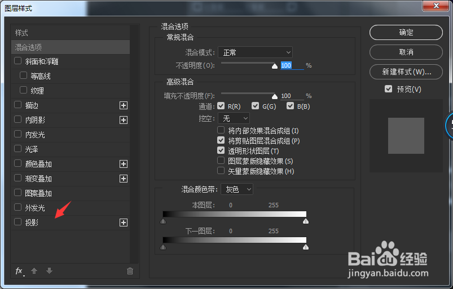Enable the 内发光 checkbox
453x289 pixels.
[x=18, y=134]
